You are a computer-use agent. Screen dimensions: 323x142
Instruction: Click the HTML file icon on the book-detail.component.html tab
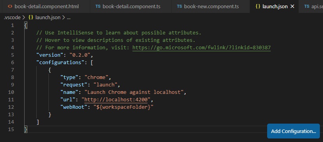[10, 6]
